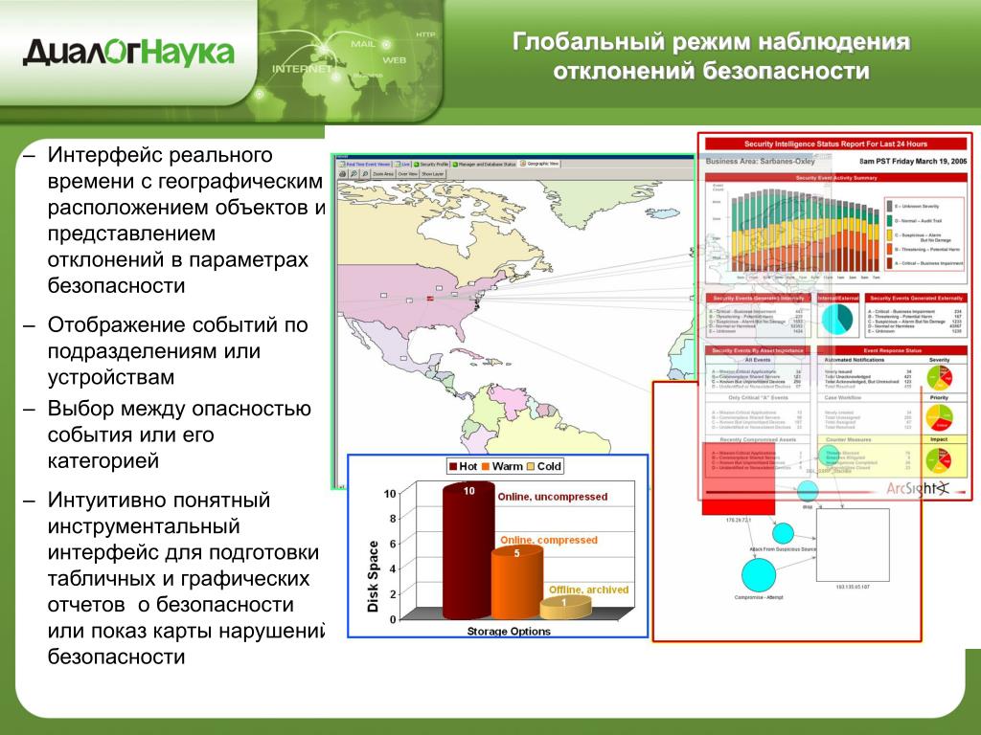Viewport: 981px width, 735px height.
Task: Open Manager and Database Status tab
Action: (x=485, y=164)
